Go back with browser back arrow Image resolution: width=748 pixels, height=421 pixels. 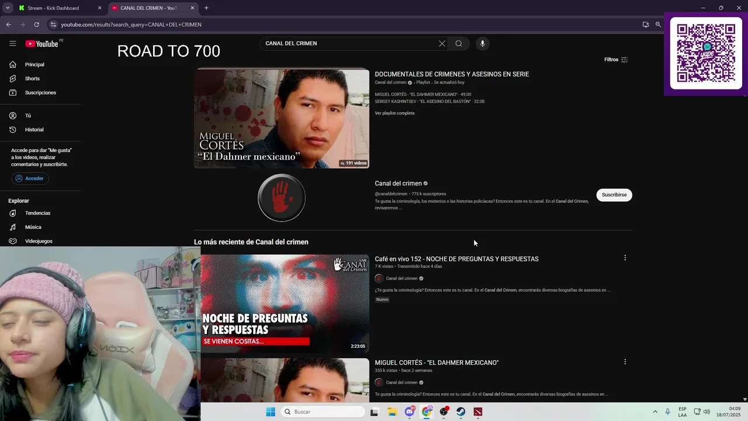pos(8,25)
